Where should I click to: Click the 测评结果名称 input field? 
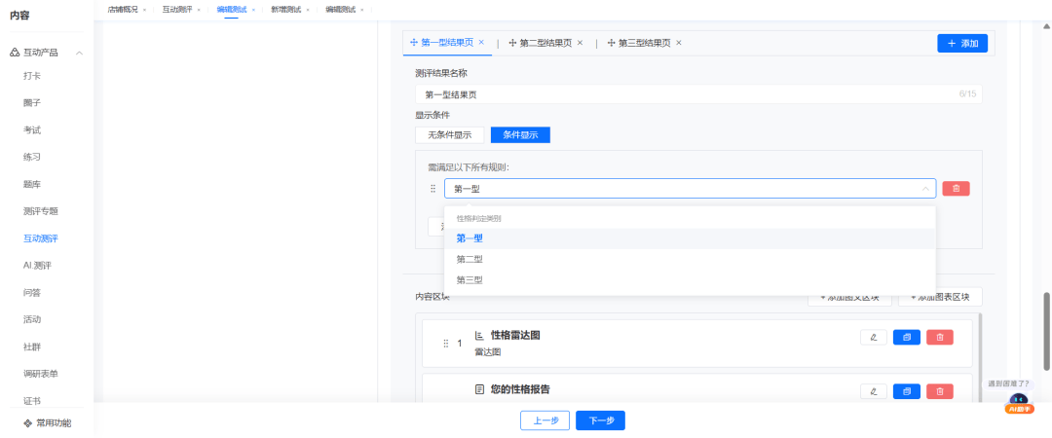pos(682,94)
